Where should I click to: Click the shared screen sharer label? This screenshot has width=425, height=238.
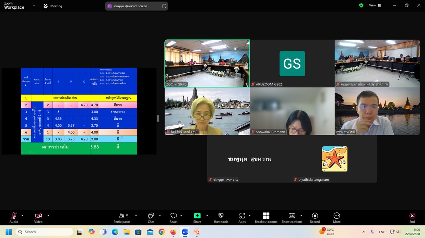pyautogui.click(x=131, y=6)
